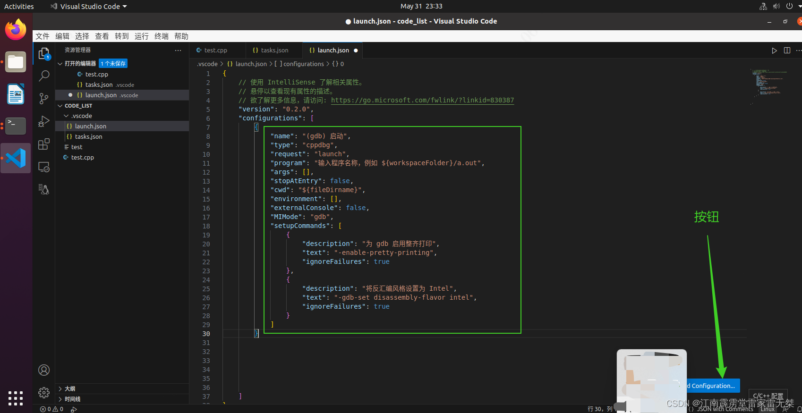Show errors and warnings in status bar
This screenshot has height=413, width=802.
[52, 409]
